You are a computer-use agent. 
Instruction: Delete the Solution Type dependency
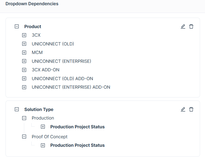click(x=191, y=109)
